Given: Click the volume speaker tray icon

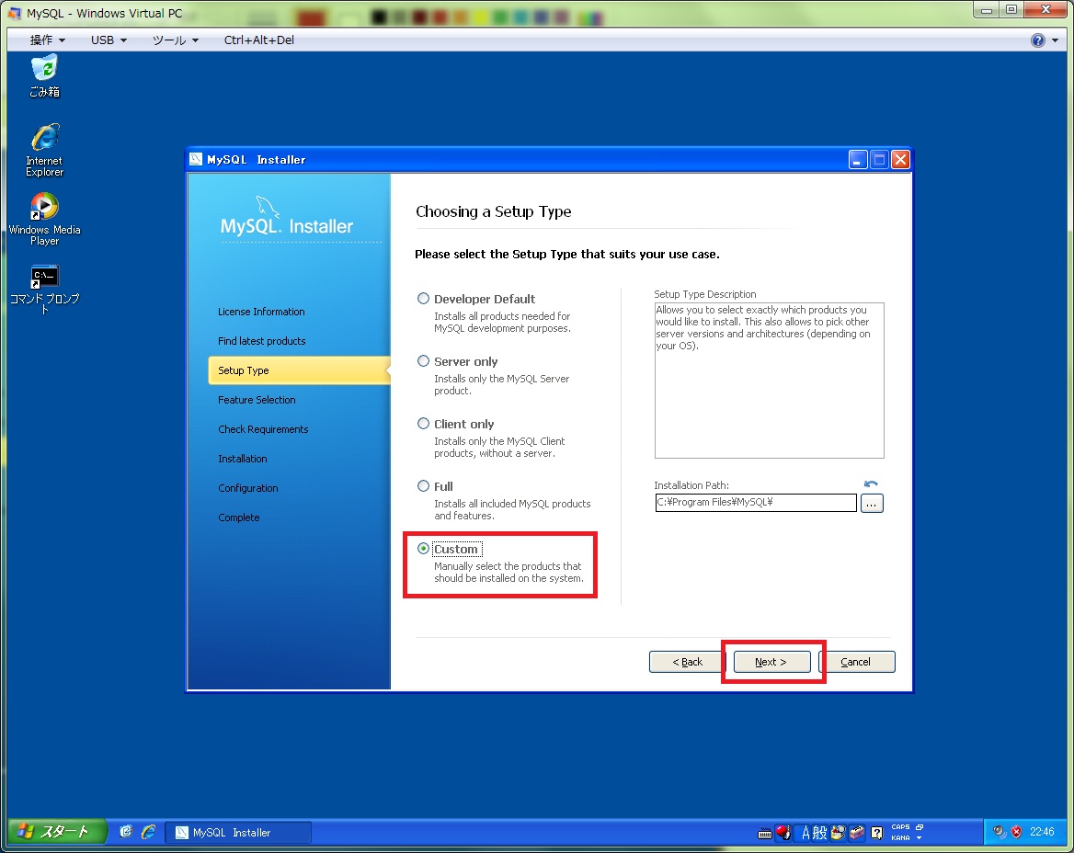Looking at the screenshot, I should point(1000,832).
